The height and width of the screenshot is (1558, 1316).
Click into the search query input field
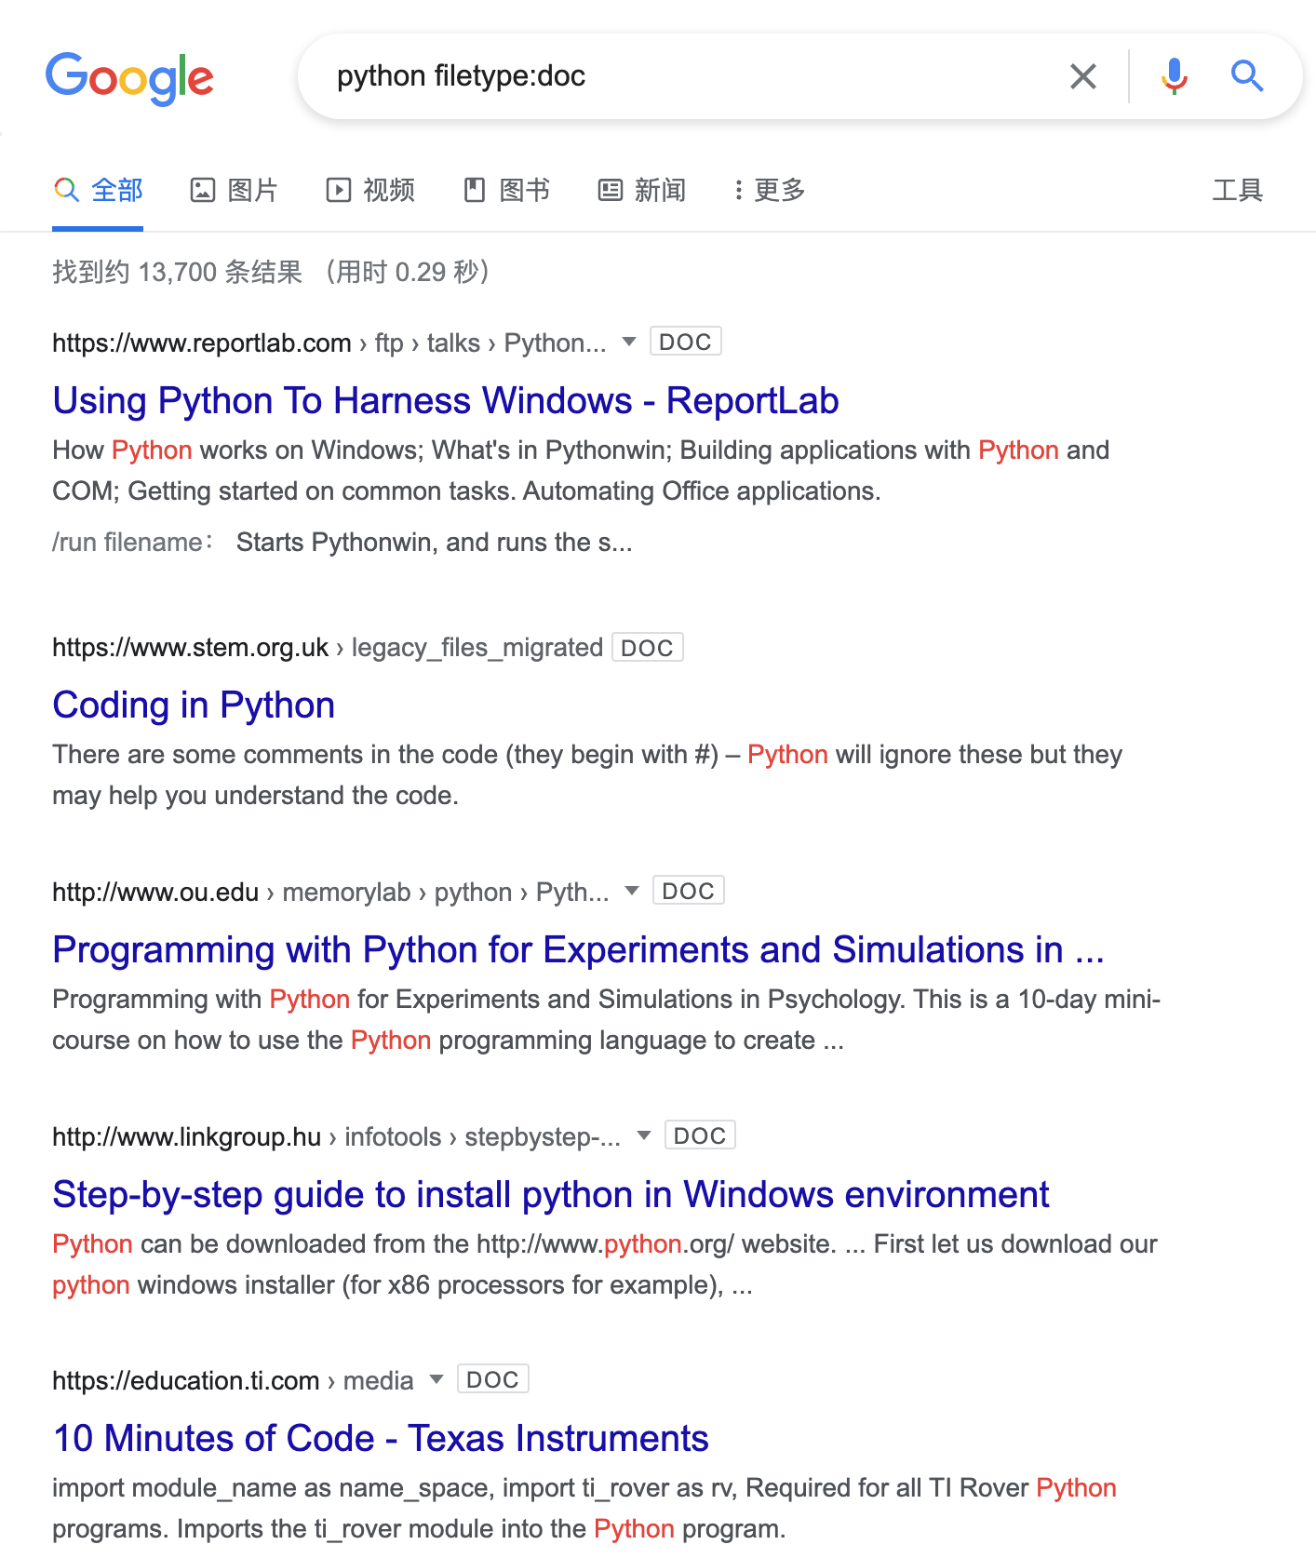(x=689, y=76)
